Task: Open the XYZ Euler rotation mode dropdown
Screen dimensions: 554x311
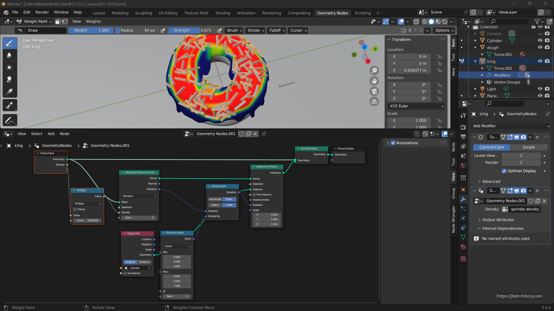Action: tap(416, 106)
